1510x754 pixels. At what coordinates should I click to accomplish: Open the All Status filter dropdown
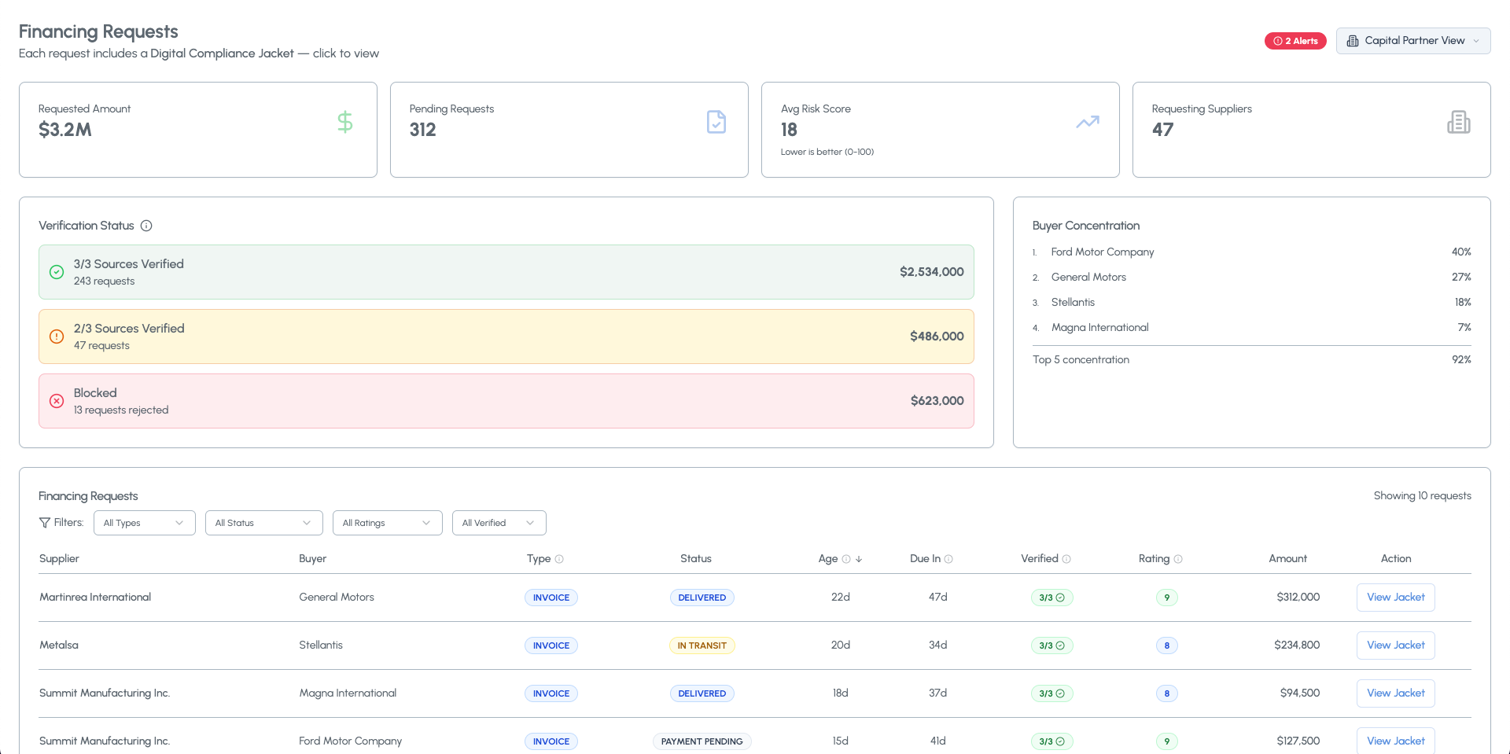pos(263,523)
